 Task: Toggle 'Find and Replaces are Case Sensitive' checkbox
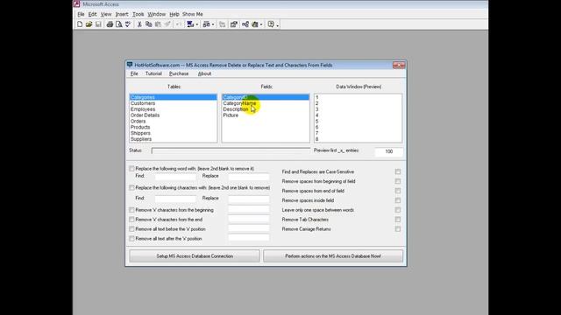(x=398, y=171)
